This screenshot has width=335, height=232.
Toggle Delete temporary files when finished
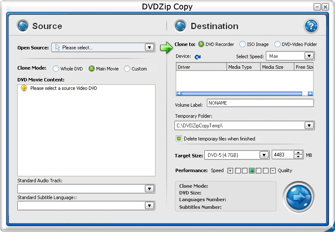(179, 138)
